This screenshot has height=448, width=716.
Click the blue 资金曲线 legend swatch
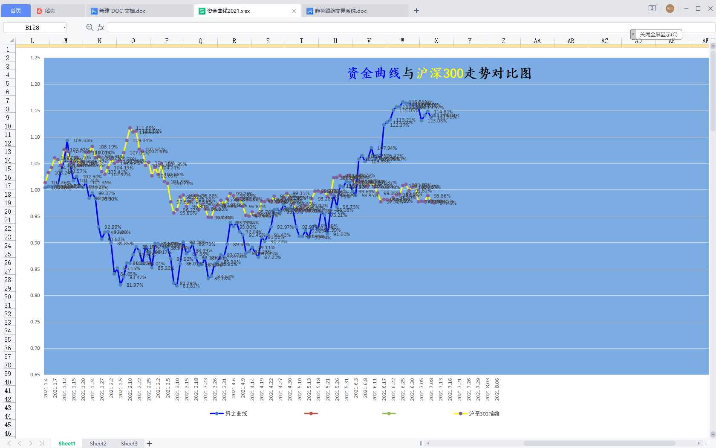[217, 413]
